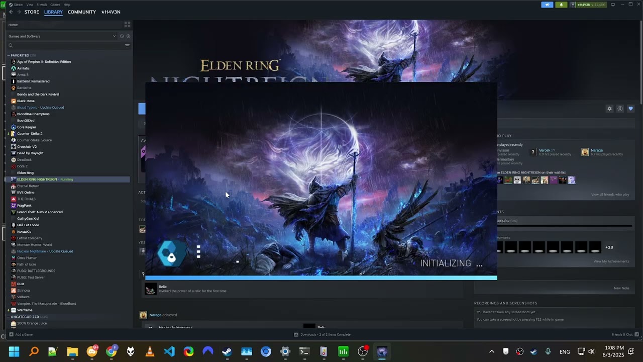The height and width of the screenshot is (362, 643).
Task: Select Counter-Strike 2 in library
Action: coord(30,134)
